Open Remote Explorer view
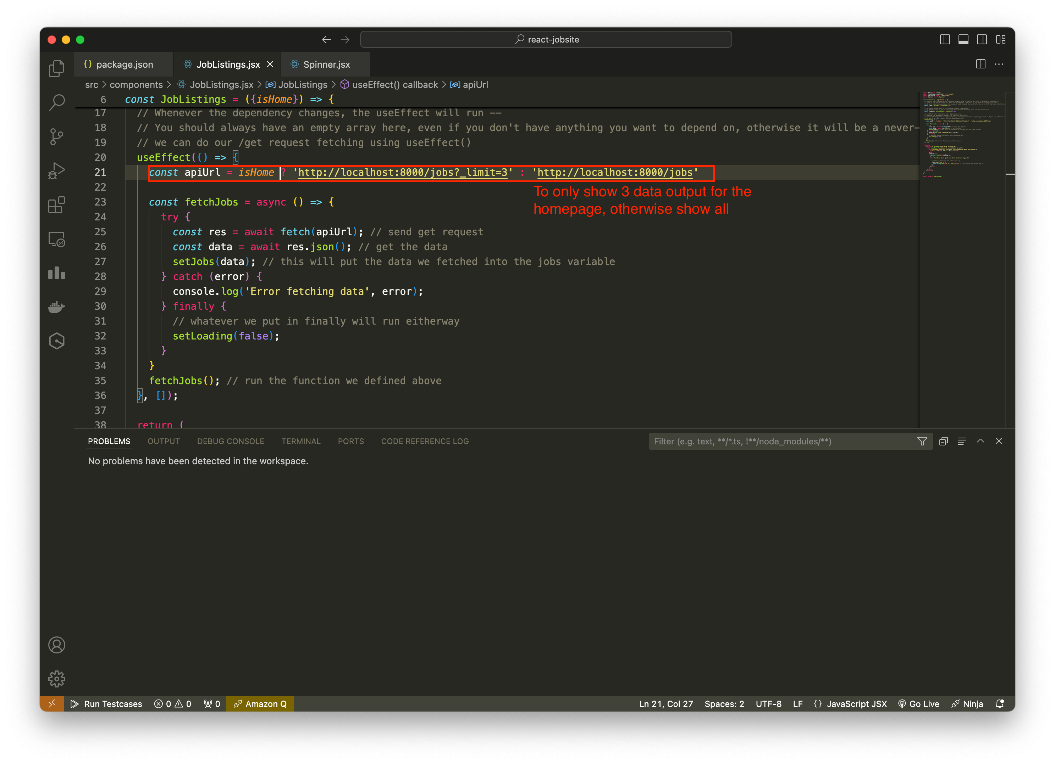This screenshot has width=1055, height=764. pos(57,239)
